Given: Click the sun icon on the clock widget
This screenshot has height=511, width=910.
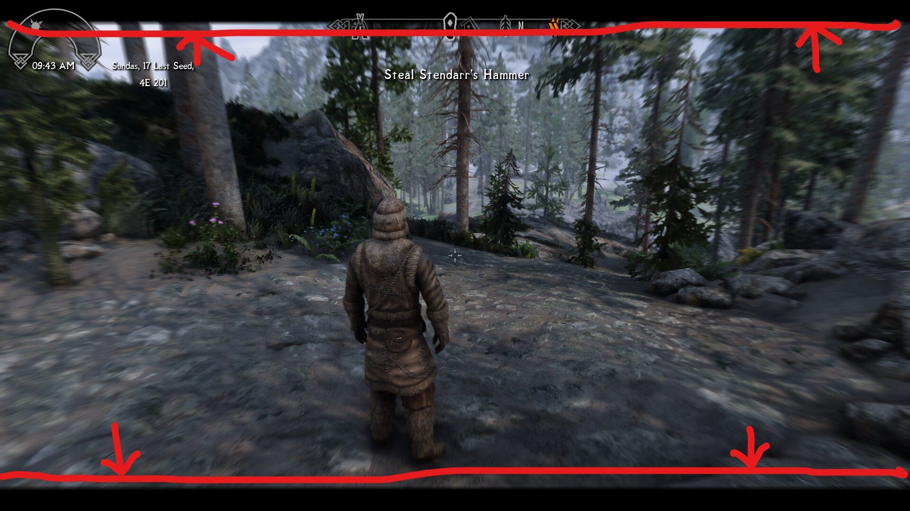Looking at the screenshot, I should pyautogui.click(x=36, y=25).
